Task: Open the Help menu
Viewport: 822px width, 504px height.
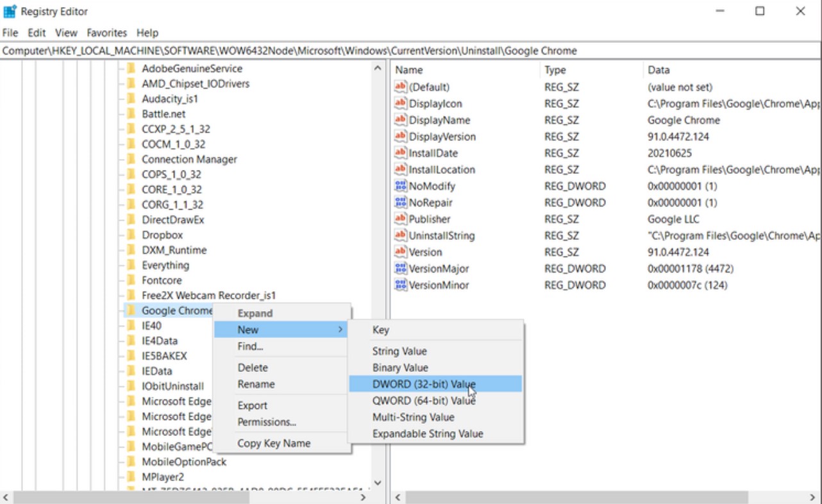Action: pos(147,33)
